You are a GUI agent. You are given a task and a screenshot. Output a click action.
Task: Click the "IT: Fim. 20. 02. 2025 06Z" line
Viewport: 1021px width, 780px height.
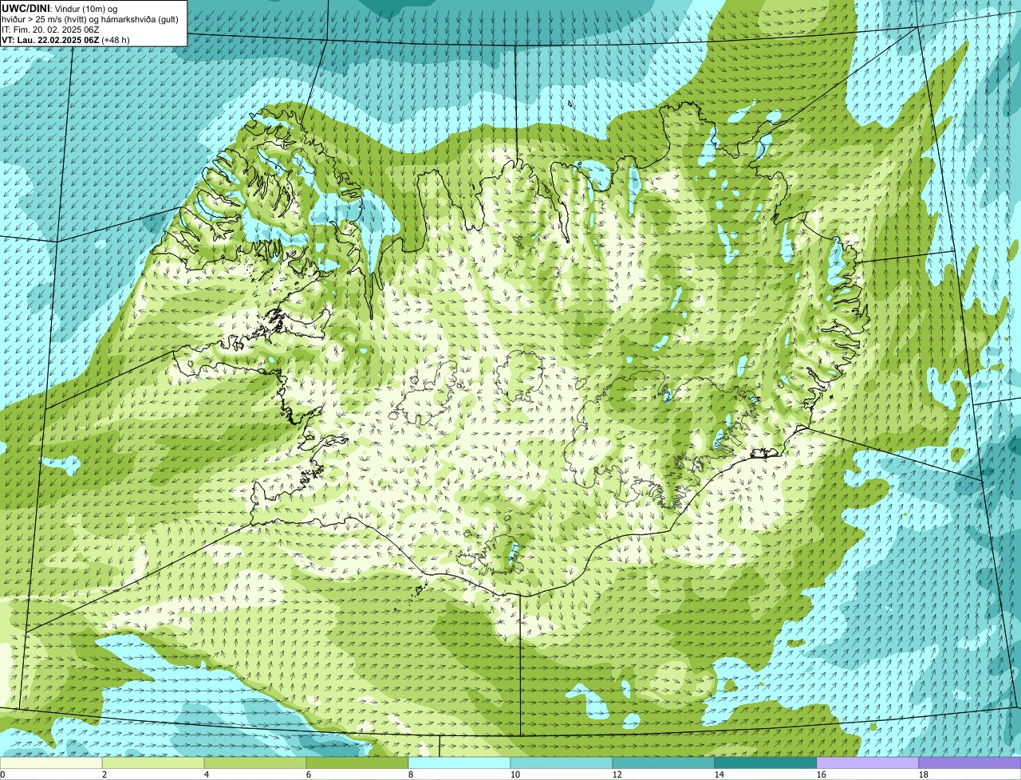click(x=50, y=29)
